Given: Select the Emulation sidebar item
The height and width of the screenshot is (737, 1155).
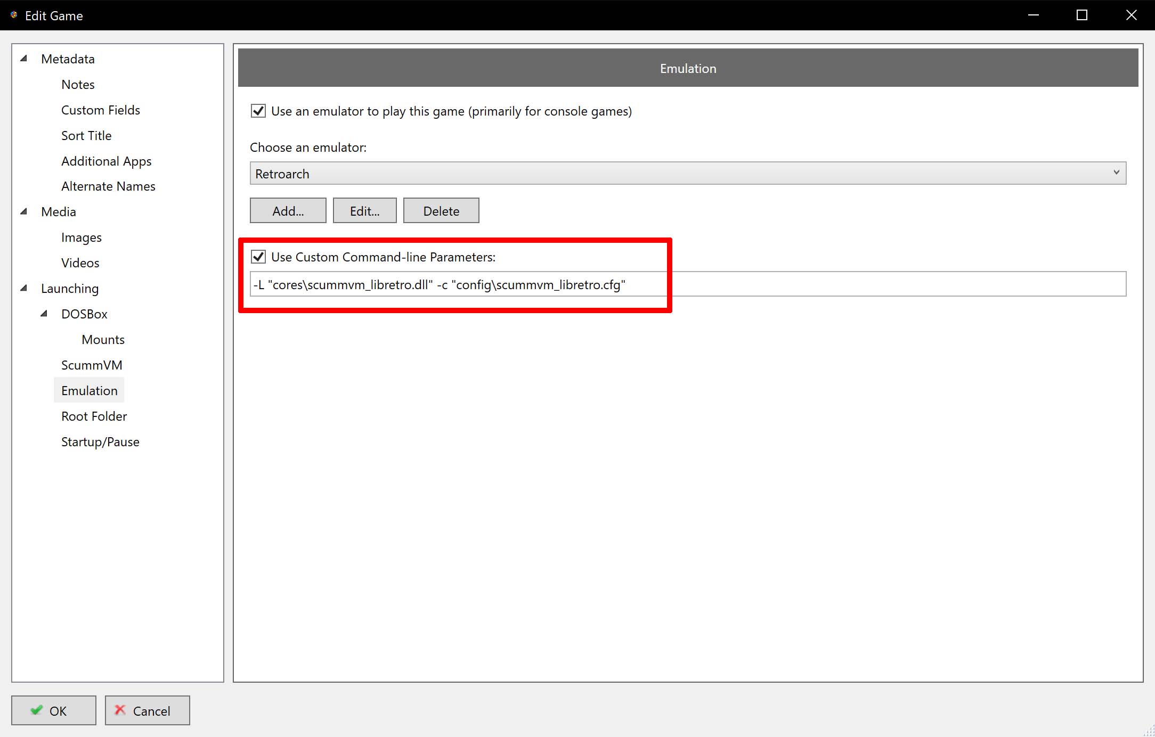Looking at the screenshot, I should [x=89, y=390].
